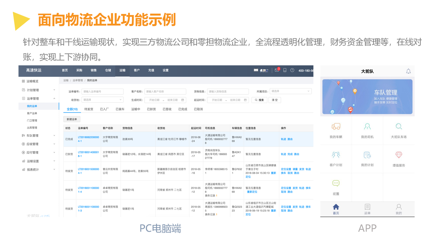Click the 运输概览 grid icon in the sidebar
This screenshot has width=443, height=249.
(23, 81)
